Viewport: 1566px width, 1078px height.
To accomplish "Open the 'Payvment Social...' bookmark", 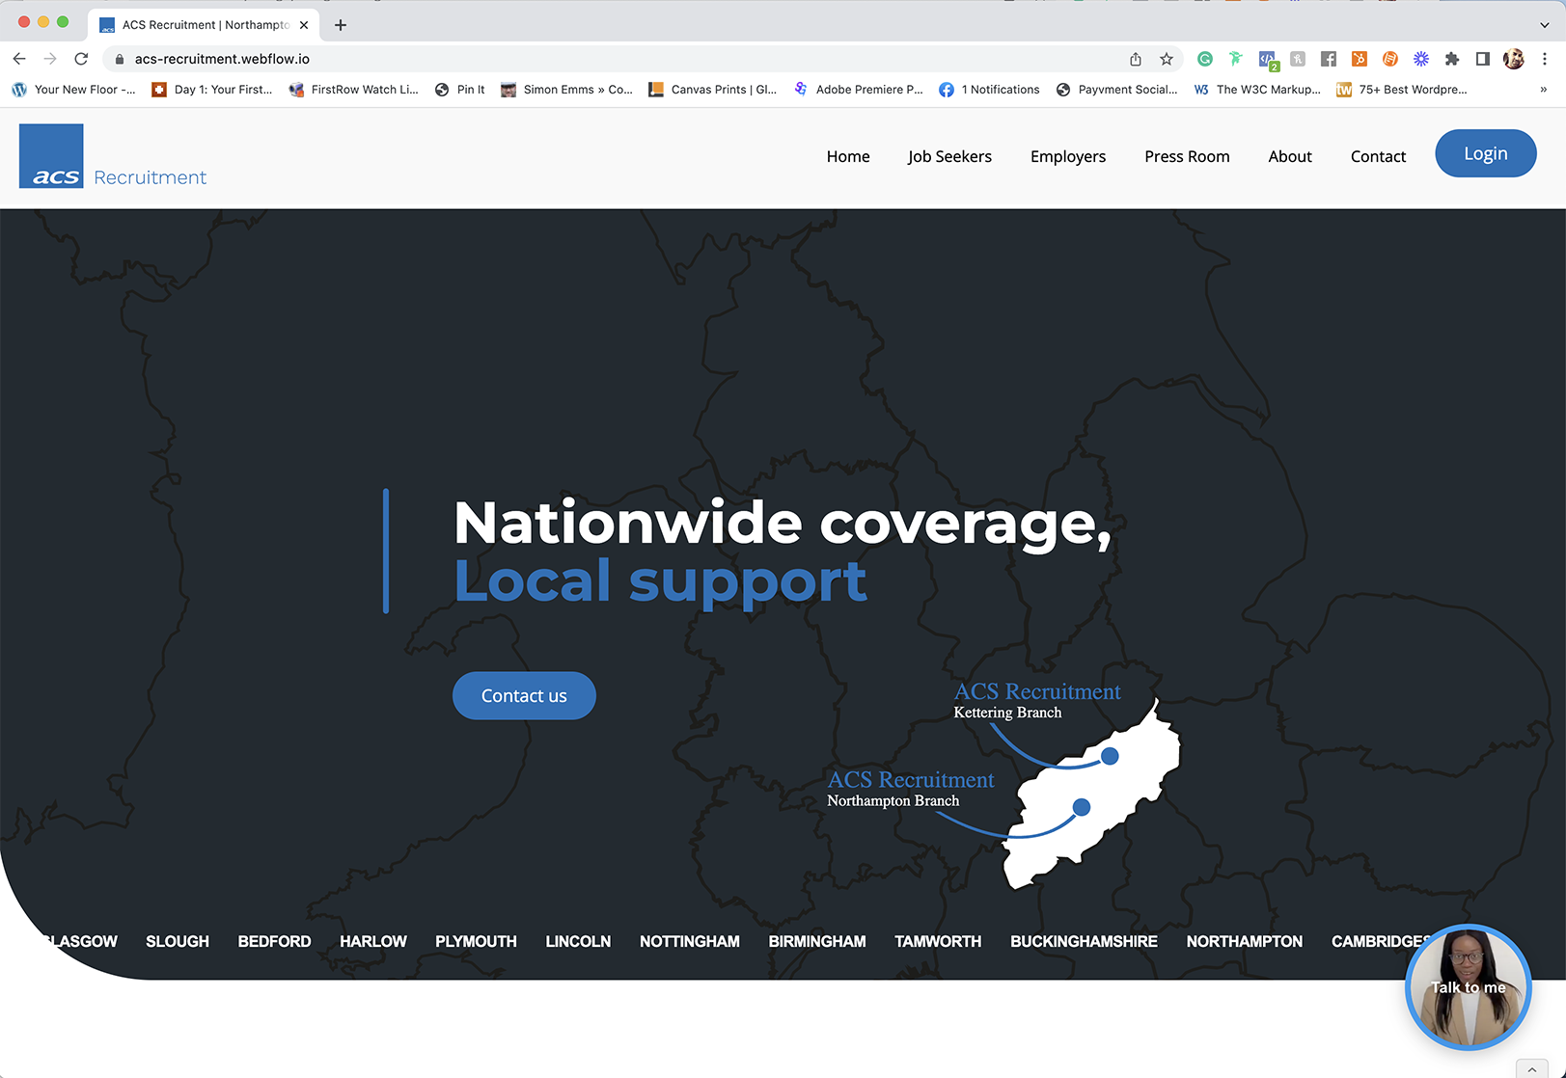I will (x=1116, y=90).
